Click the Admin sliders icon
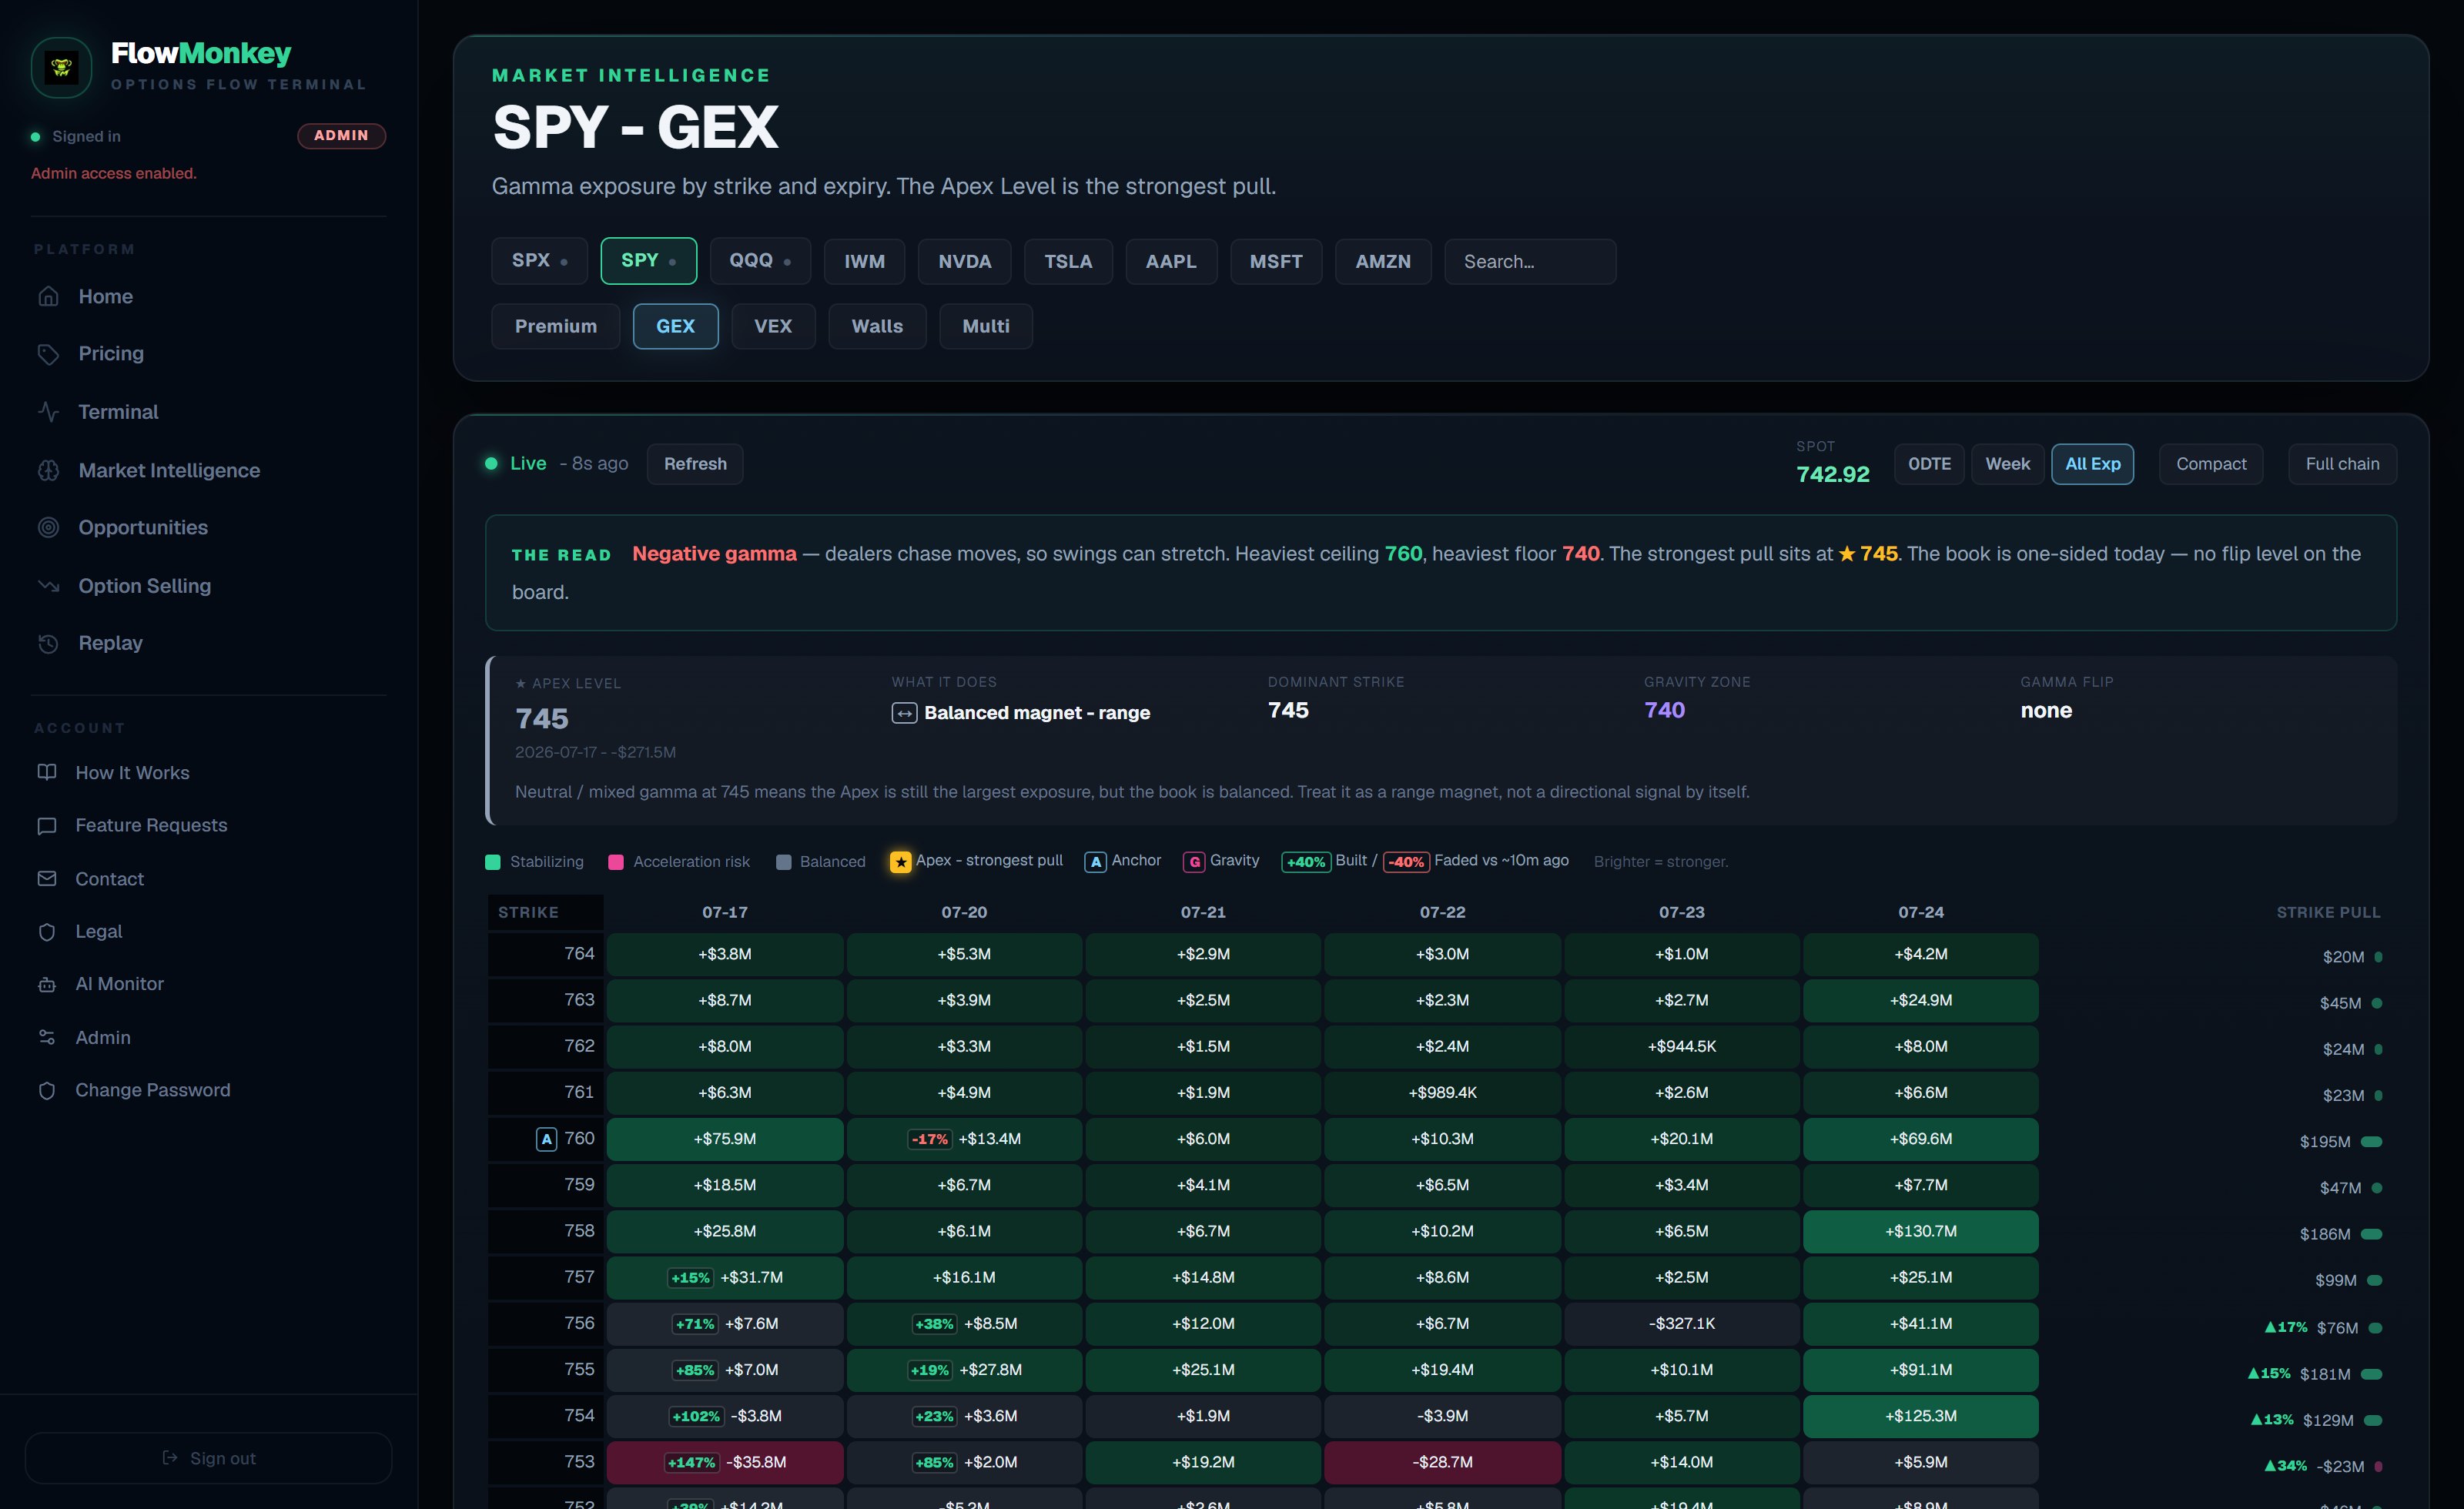 (47, 1037)
